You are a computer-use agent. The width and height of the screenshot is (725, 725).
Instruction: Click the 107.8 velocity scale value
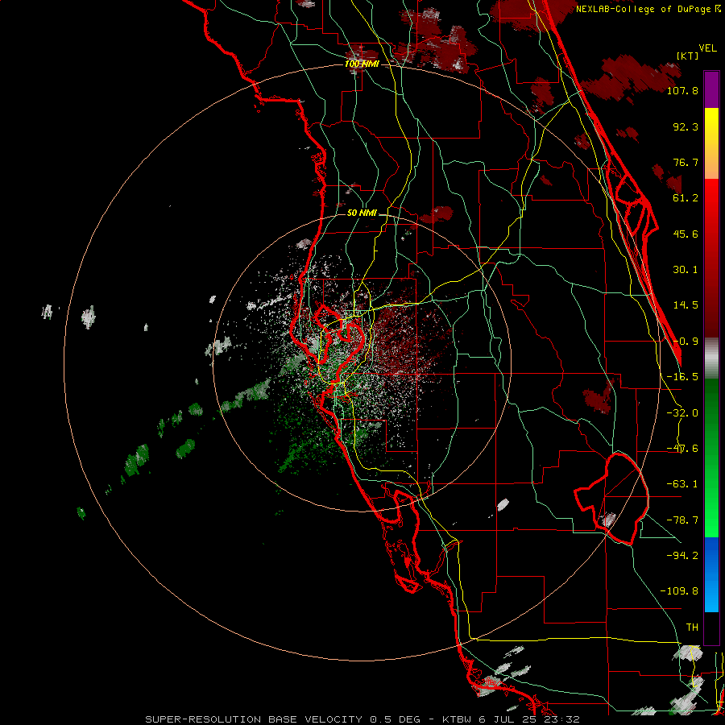682,90
